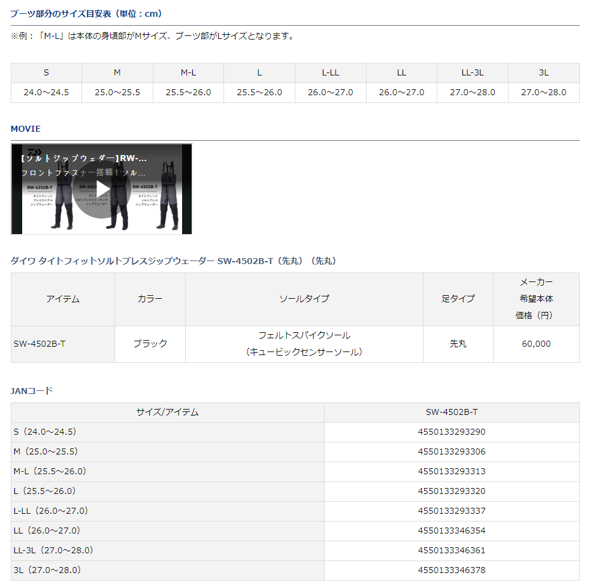This screenshot has height=588, width=614.
Task: Select JAN code 4550133293290
Action: (452, 432)
